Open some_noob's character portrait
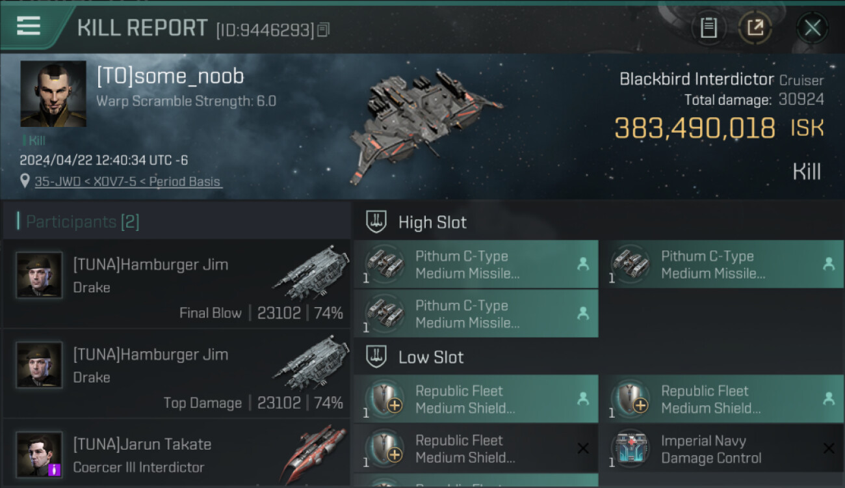This screenshot has width=845, height=488. click(x=53, y=94)
